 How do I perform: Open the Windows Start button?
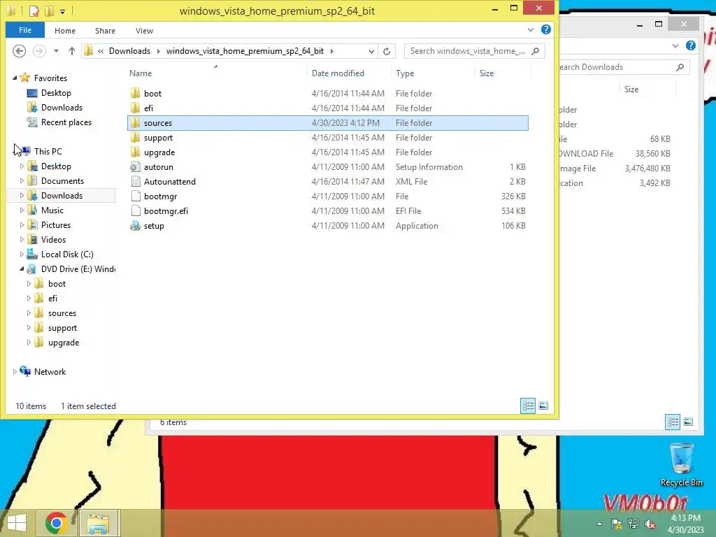point(17,523)
